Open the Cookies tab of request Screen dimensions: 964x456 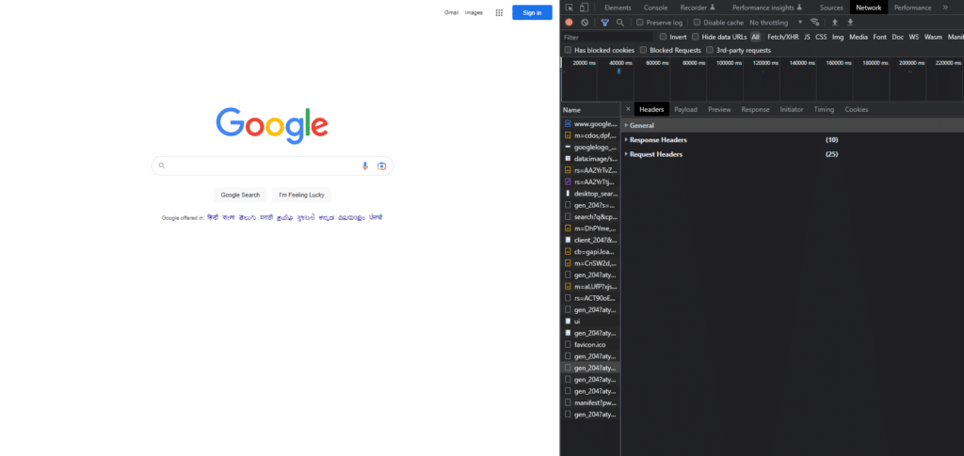[x=857, y=109]
